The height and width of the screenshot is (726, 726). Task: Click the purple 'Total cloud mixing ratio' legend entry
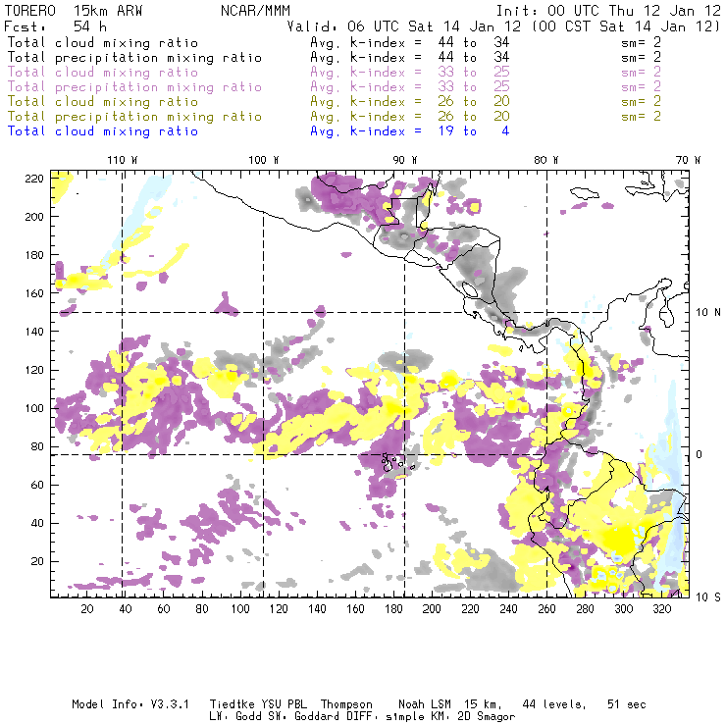pyautogui.click(x=103, y=73)
